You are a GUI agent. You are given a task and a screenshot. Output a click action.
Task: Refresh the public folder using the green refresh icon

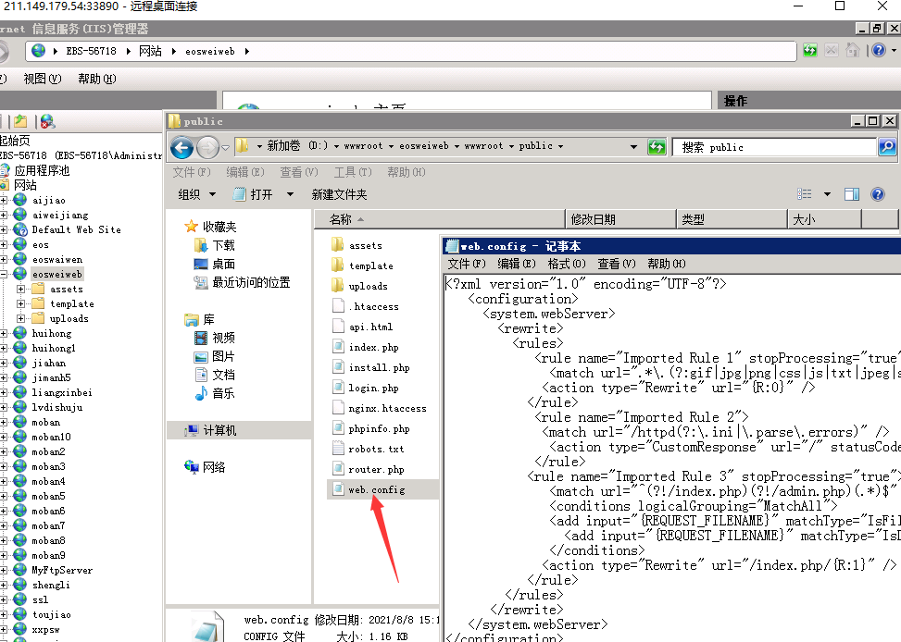click(x=657, y=146)
